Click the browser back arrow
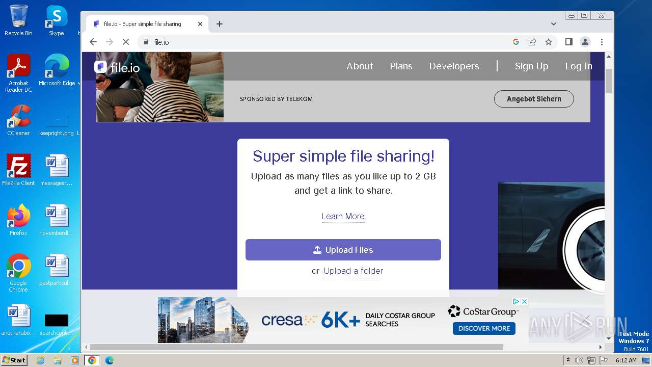 [93, 42]
